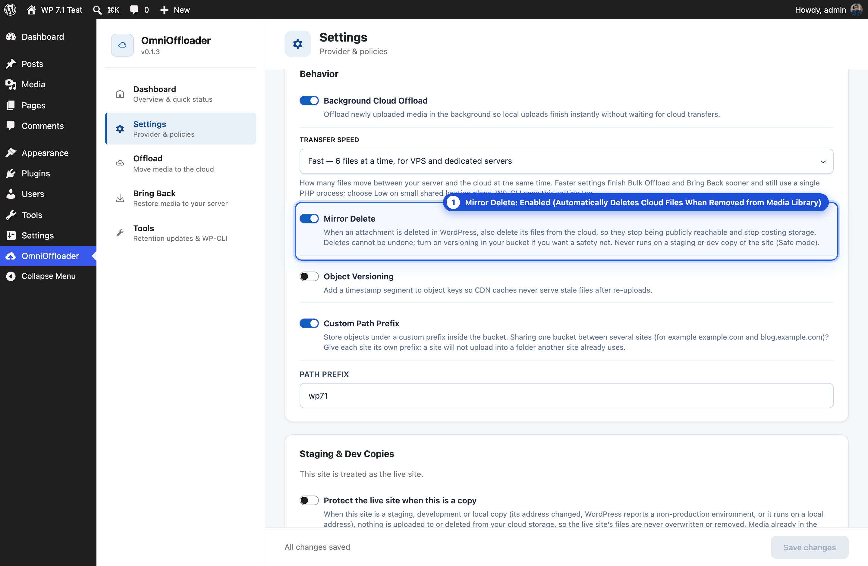This screenshot has height=566, width=868.
Task: Click the v0.1.3 version text
Action: (x=150, y=52)
